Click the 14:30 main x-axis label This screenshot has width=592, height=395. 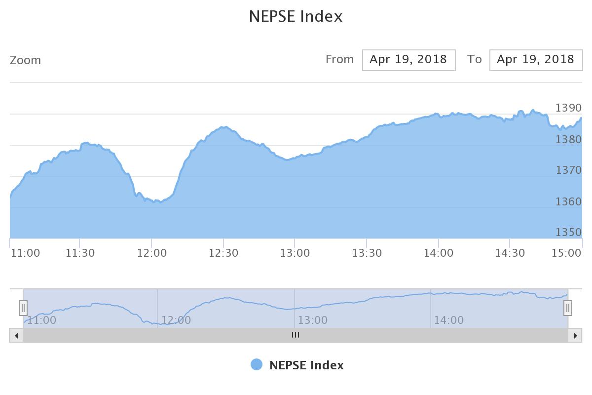(x=510, y=253)
